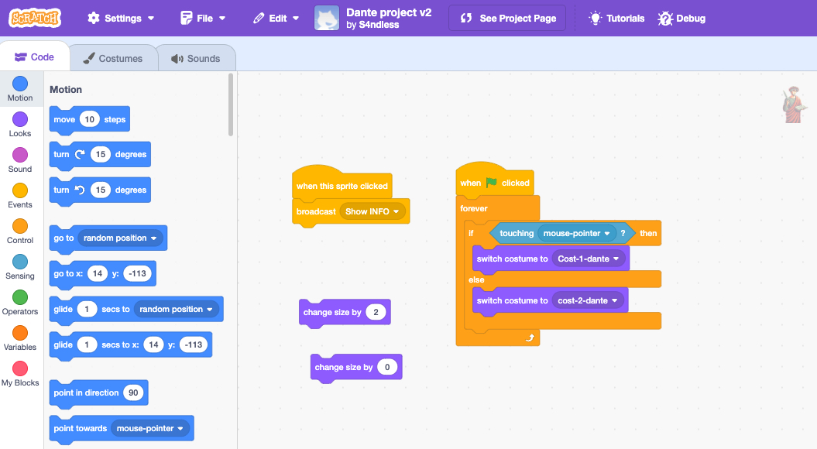Switch to the Sounds tab
This screenshot has height=449, width=817.
click(x=196, y=58)
